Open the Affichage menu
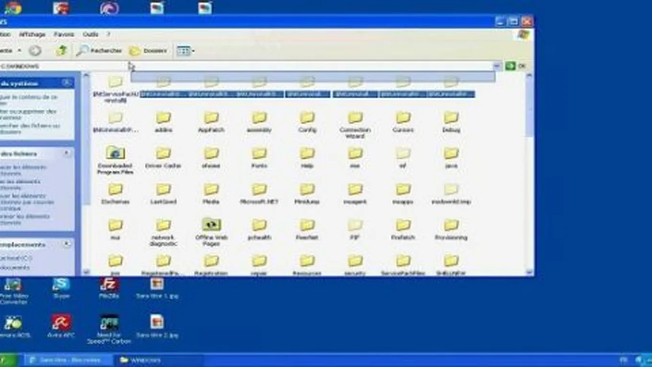The image size is (652, 367). click(32, 35)
